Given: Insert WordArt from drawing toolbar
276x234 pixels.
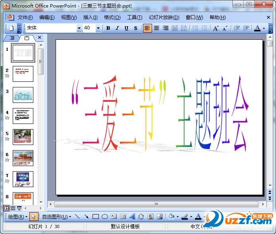Looking at the screenshot, I should (x=132, y=217).
